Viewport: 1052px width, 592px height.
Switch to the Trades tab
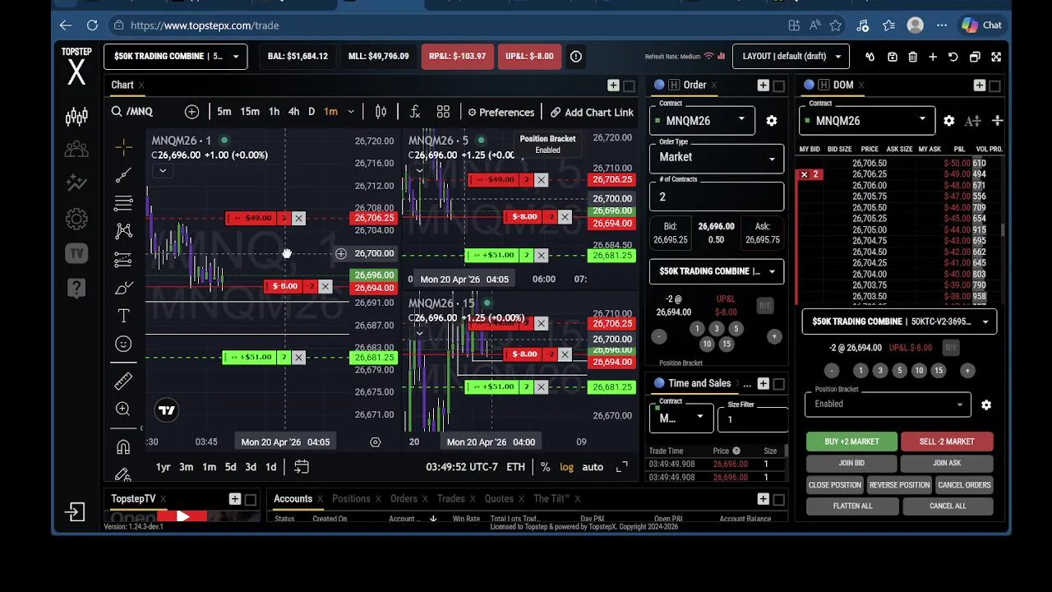tap(451, 498)
